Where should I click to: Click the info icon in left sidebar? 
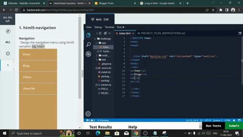[8, 54]
